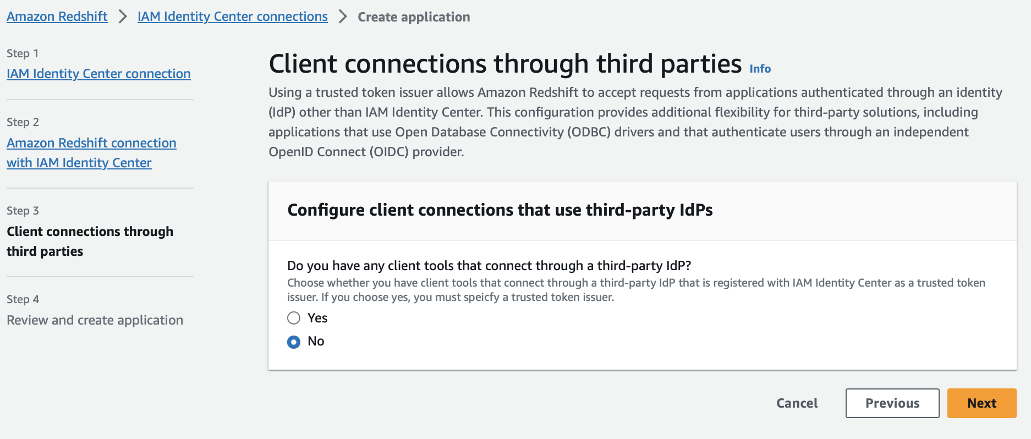Select the Yes radio button

(294, 318)
